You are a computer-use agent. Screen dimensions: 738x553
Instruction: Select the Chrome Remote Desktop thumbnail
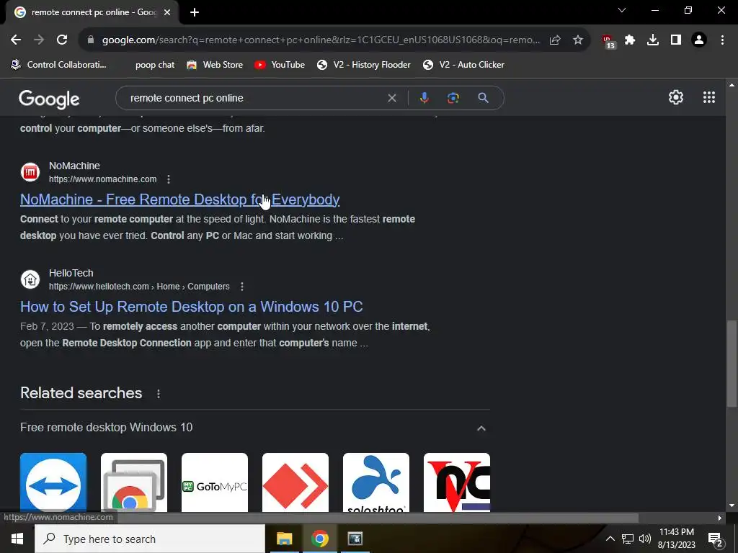pyautogui.click(x=134, y=482)
